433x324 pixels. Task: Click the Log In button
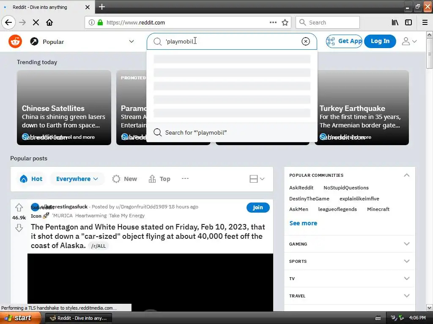tap(380, 41)
